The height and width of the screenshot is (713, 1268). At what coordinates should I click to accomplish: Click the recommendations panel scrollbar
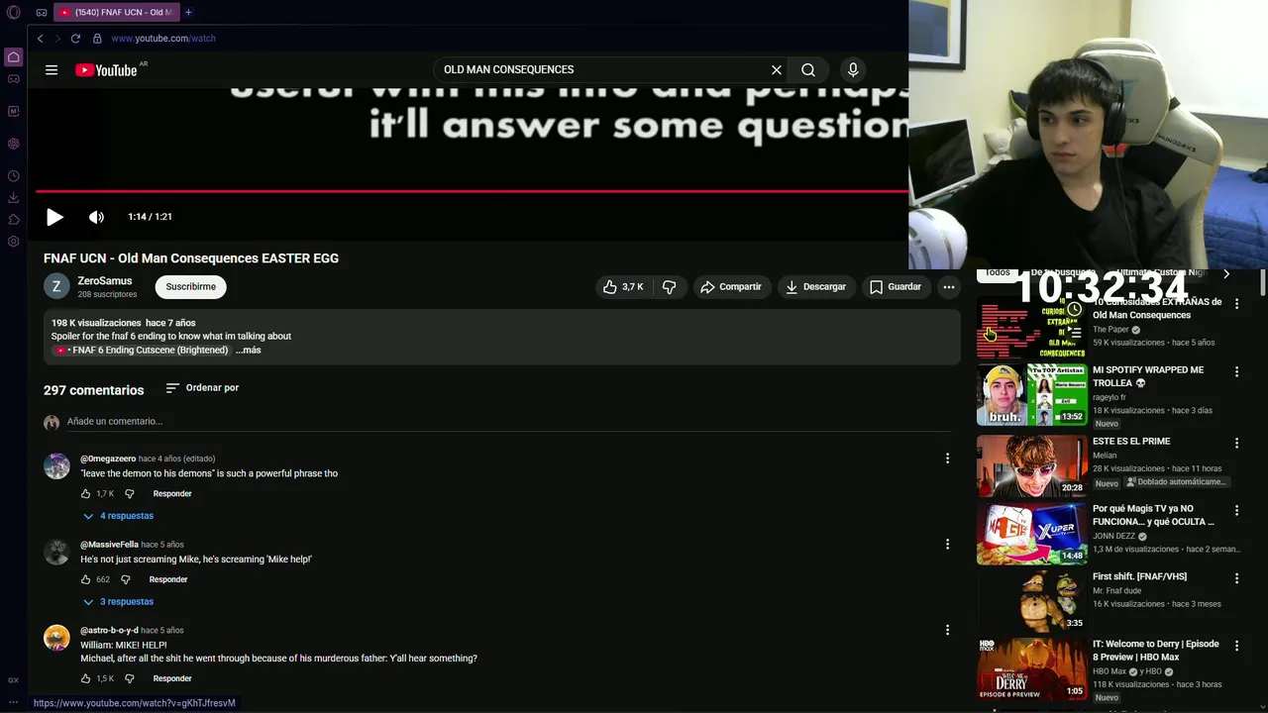click(x=1263, y=282)
